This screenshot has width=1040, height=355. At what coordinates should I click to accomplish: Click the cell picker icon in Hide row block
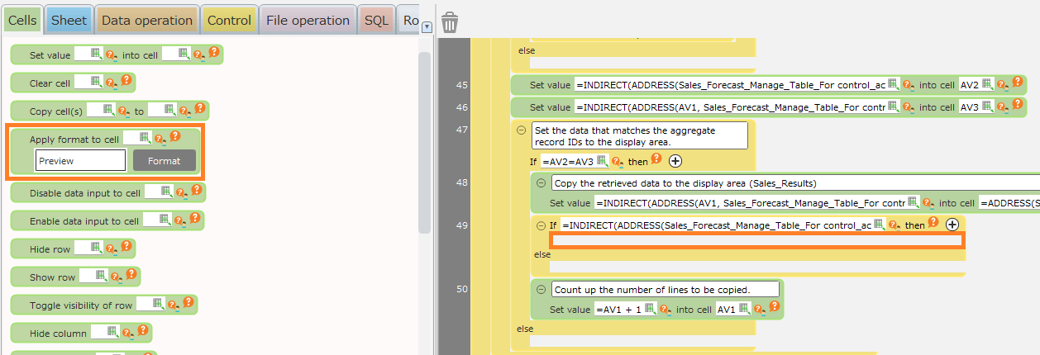(x=96, y=248)
